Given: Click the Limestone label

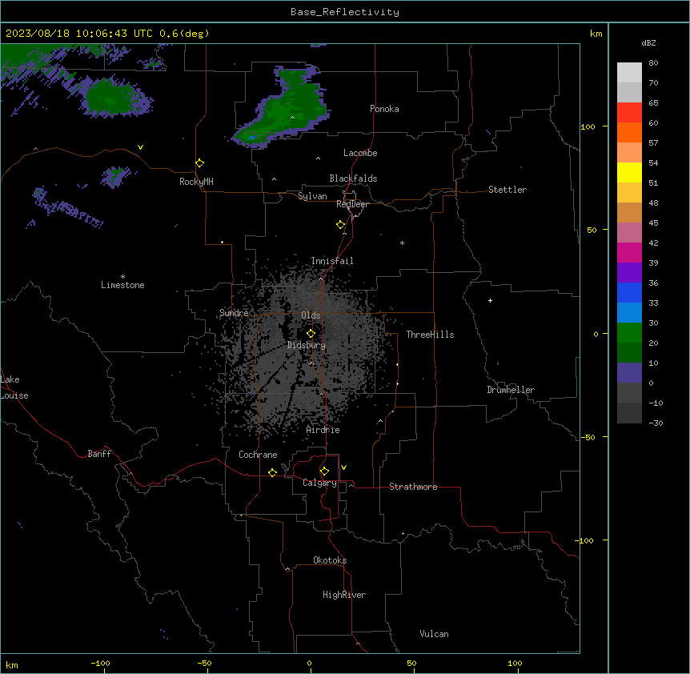Looking at the screenshot, I should click(x=122, y=285).
